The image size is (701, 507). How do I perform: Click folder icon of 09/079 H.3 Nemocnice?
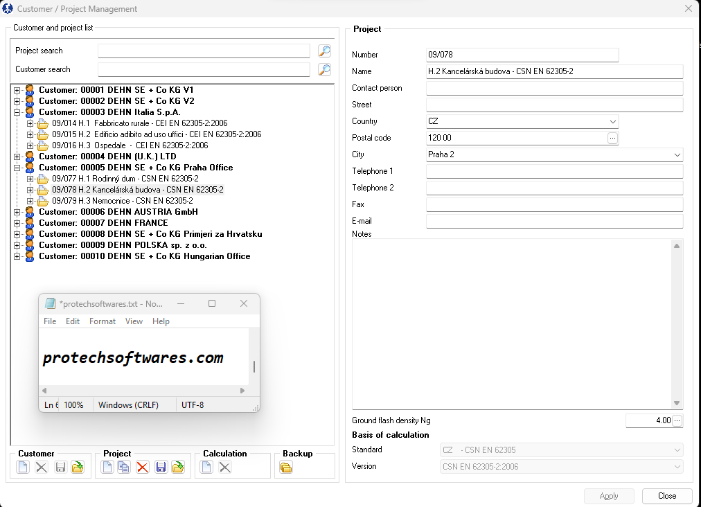43,201
